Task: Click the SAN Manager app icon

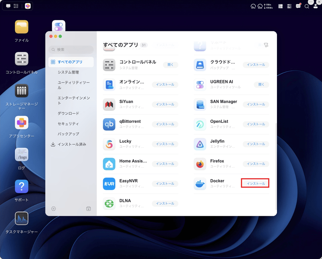Action: pyautogui.click(x=200, y=104)
